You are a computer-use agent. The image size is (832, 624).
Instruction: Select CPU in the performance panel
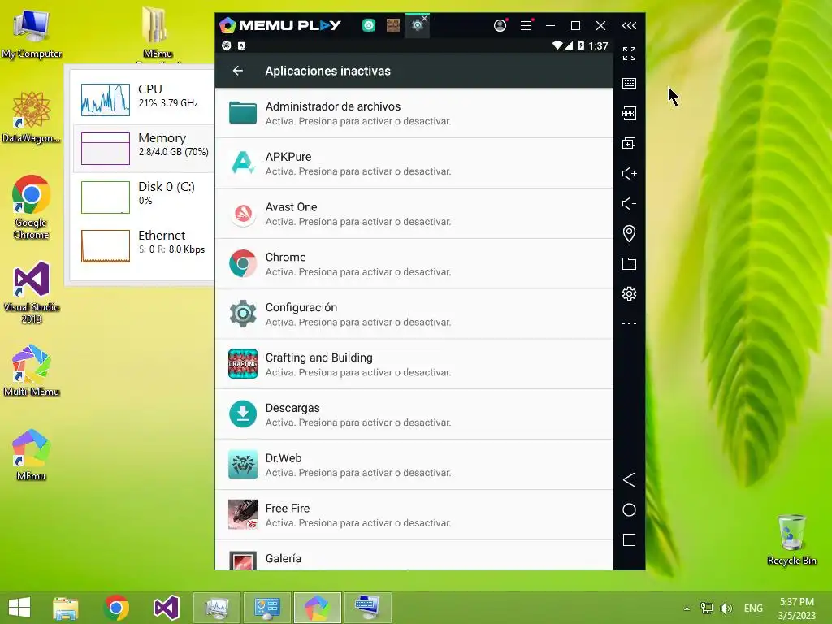pos(143,98)
